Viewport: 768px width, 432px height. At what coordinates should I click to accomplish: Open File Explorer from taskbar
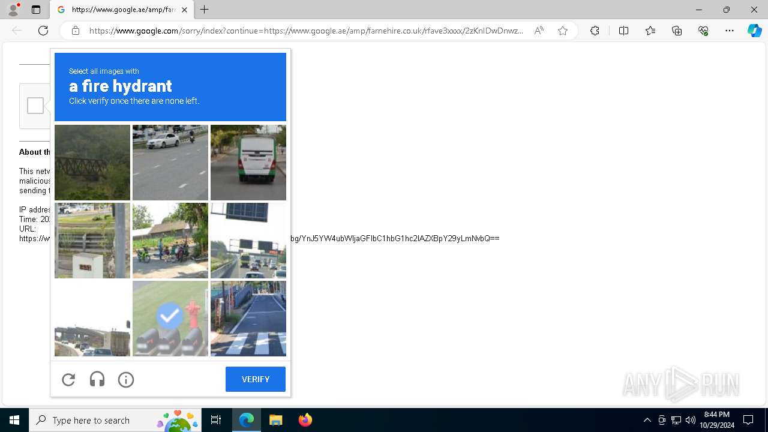pos(275,420)
